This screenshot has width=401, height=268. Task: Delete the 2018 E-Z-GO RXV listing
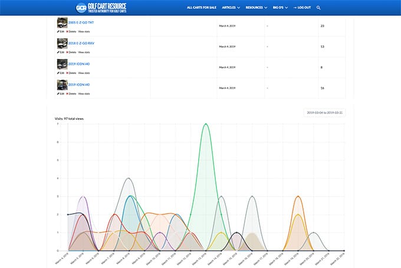tap(71, 52)
